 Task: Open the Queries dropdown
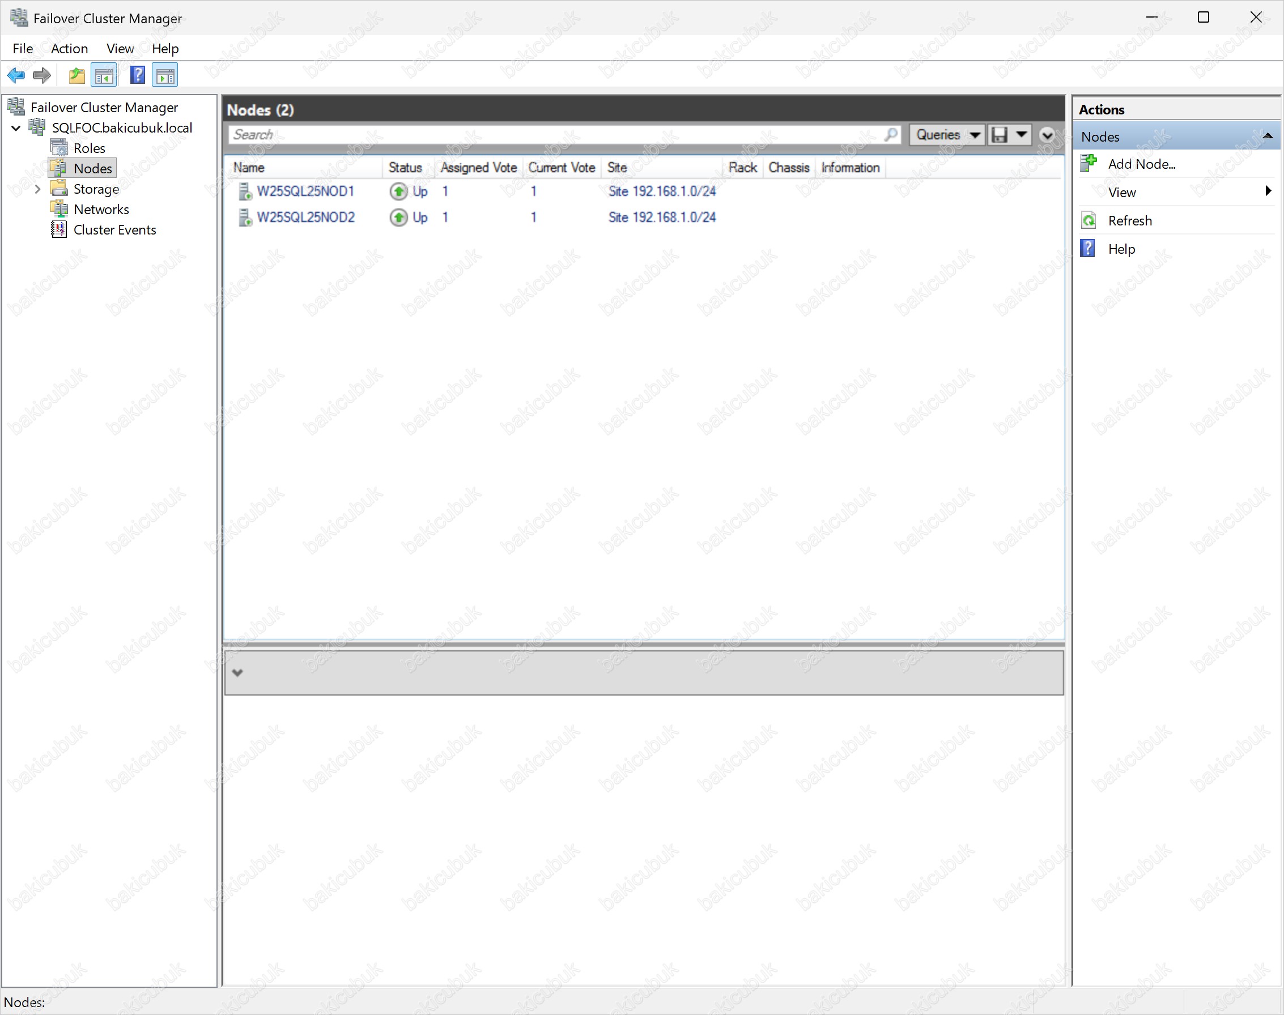coord(947,135)
